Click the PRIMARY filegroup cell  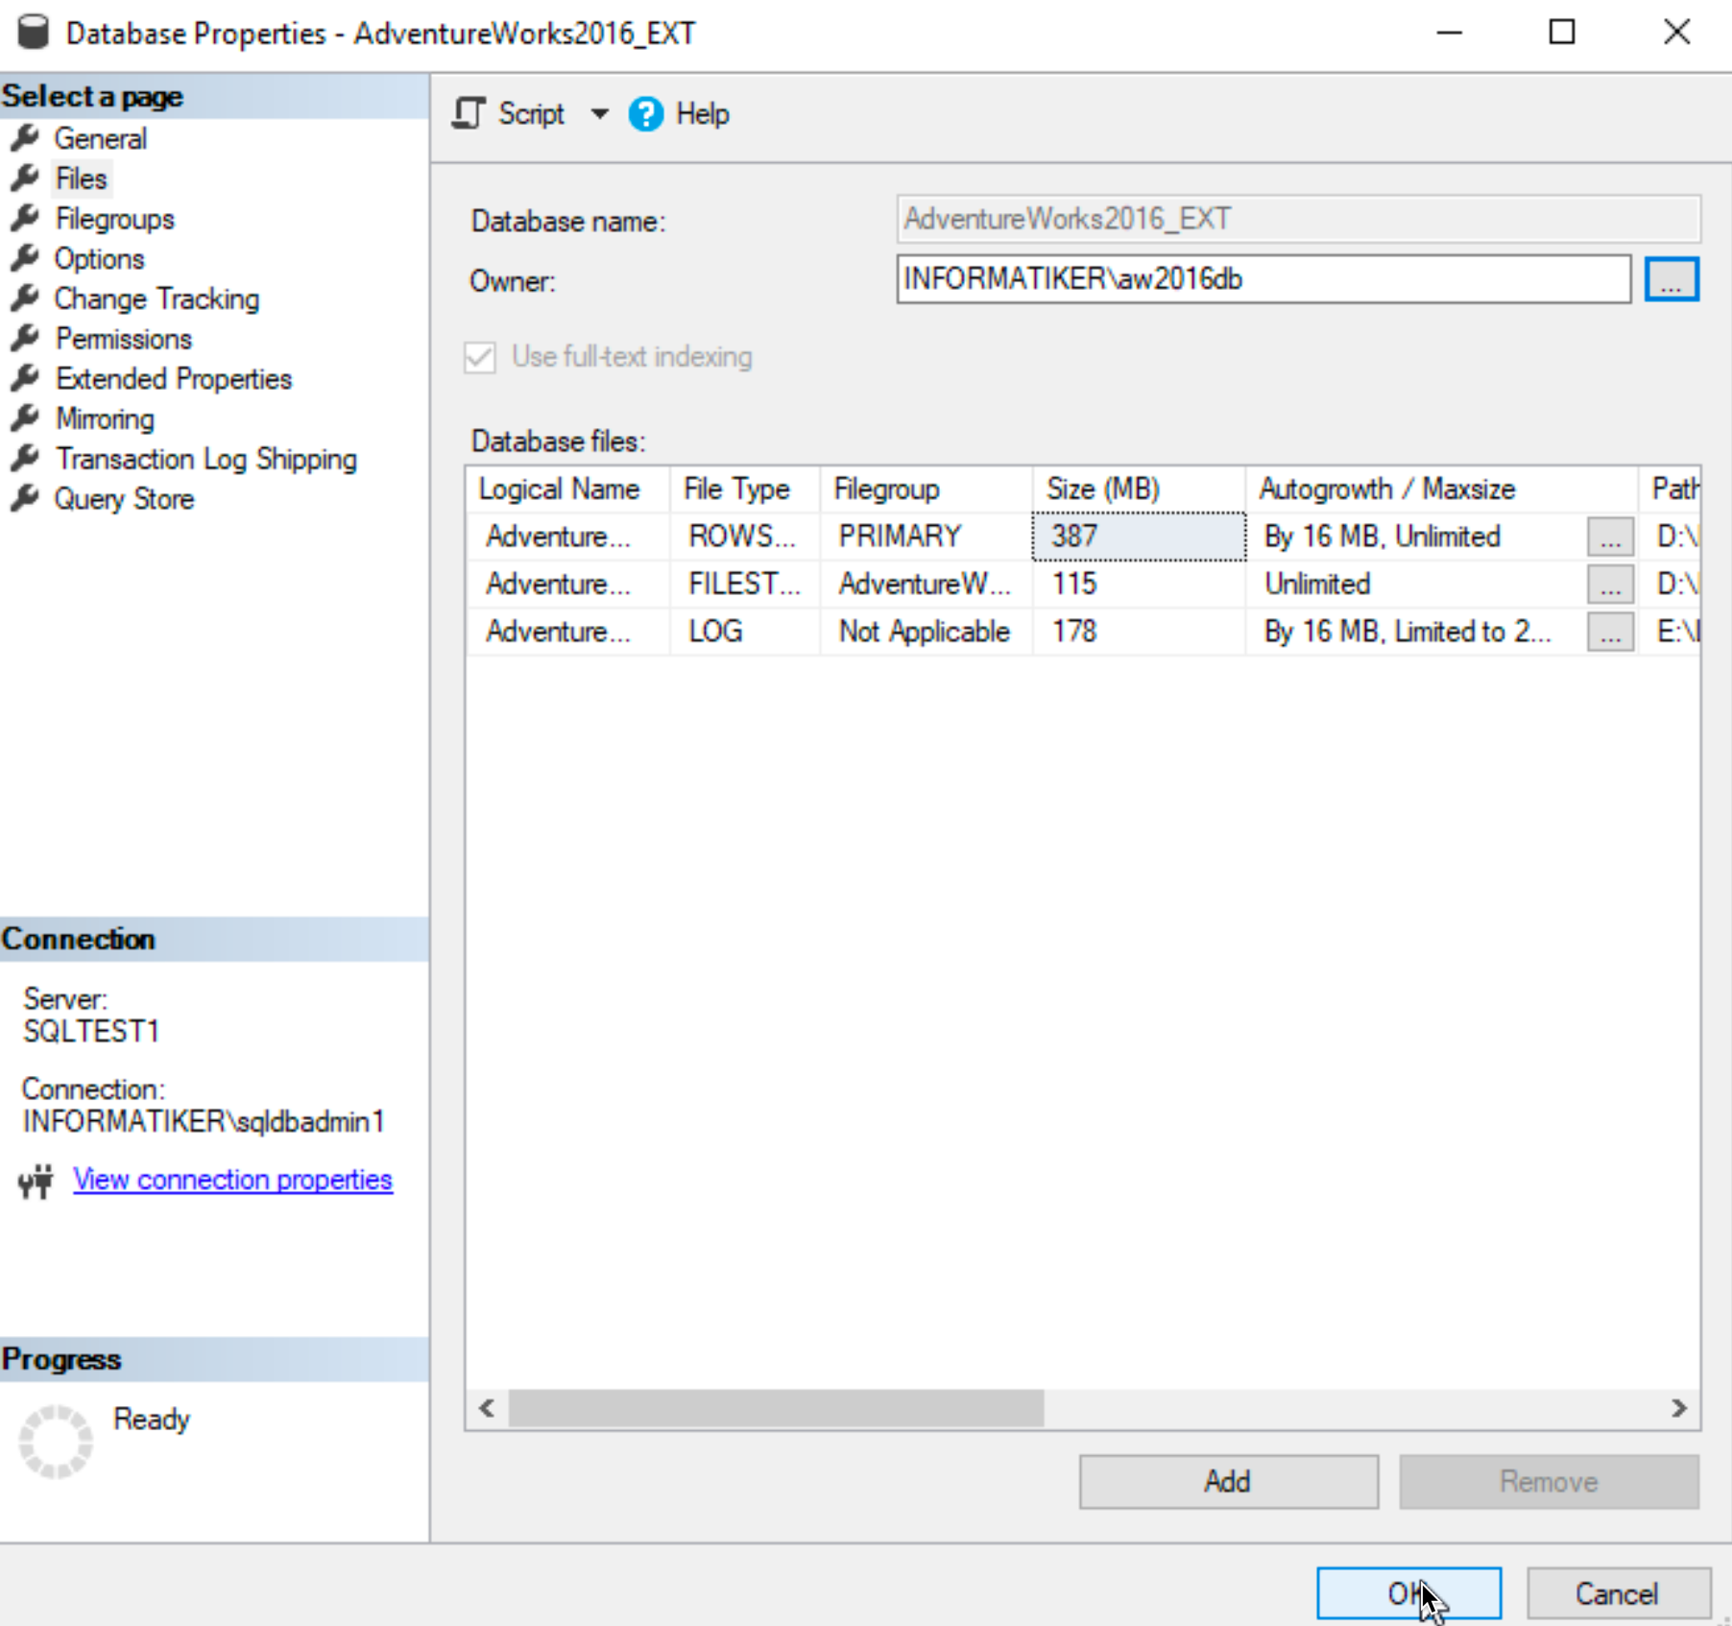(x=926, y=536)
